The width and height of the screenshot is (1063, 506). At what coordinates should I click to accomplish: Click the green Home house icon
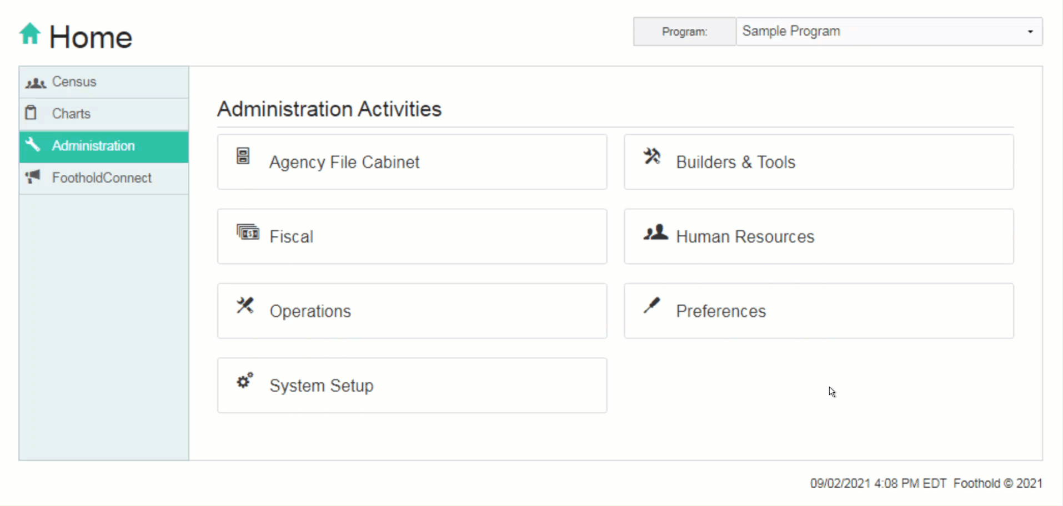pos(30,34)
